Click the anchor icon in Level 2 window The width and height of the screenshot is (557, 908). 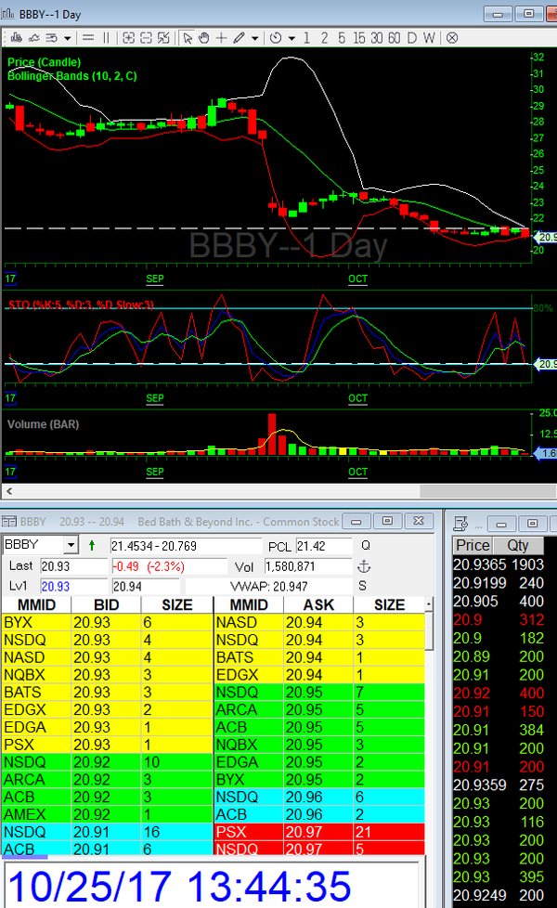pos(365,566)
